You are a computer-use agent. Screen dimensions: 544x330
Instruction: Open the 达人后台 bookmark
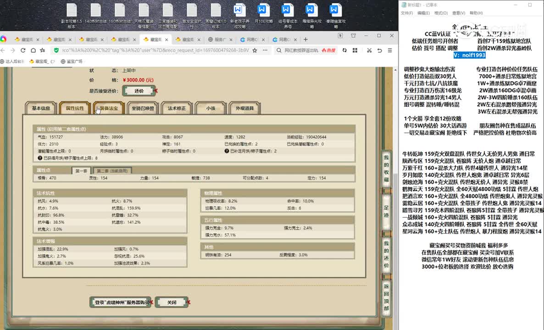(x=12, y=61)
